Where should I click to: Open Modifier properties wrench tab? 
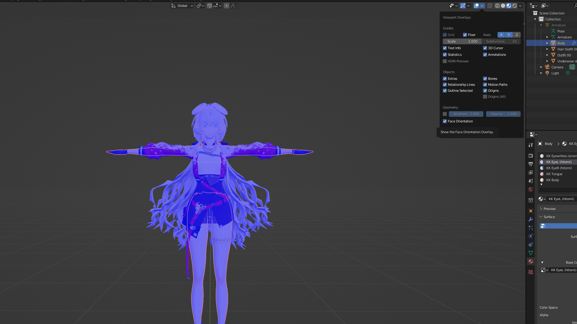[x=531, y=219]
